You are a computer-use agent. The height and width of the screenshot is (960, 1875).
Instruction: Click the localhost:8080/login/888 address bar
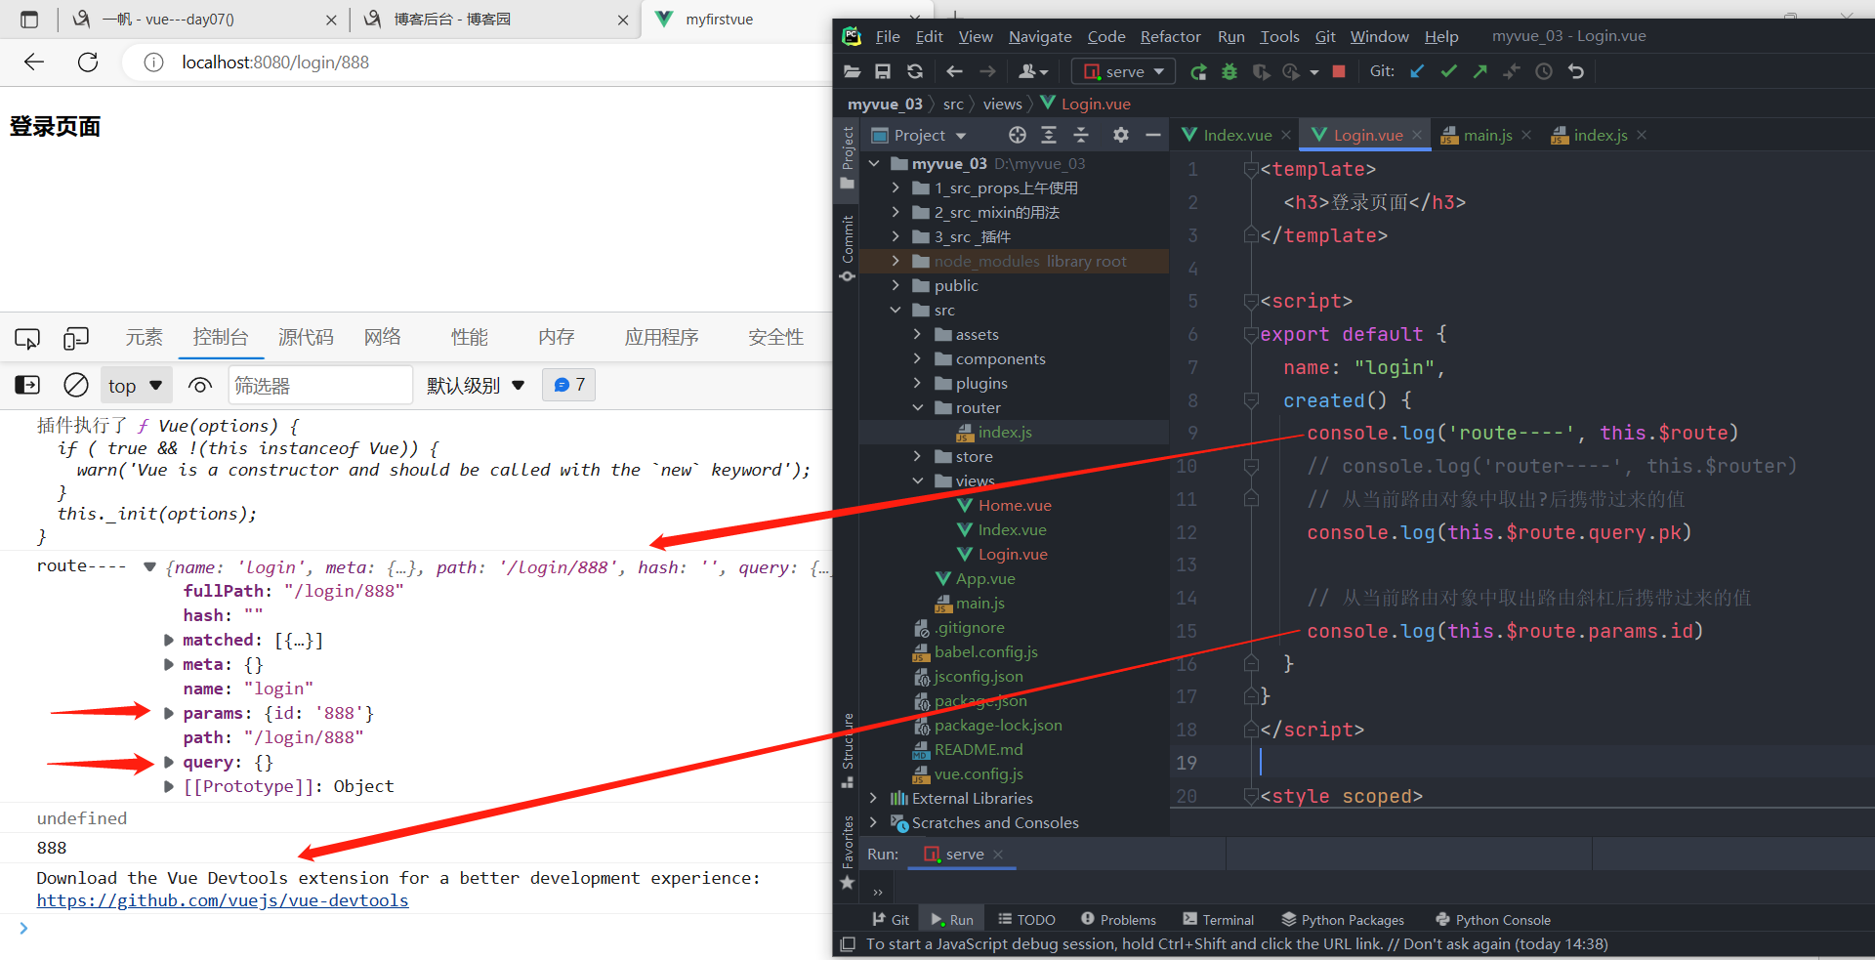click(275, 63)
